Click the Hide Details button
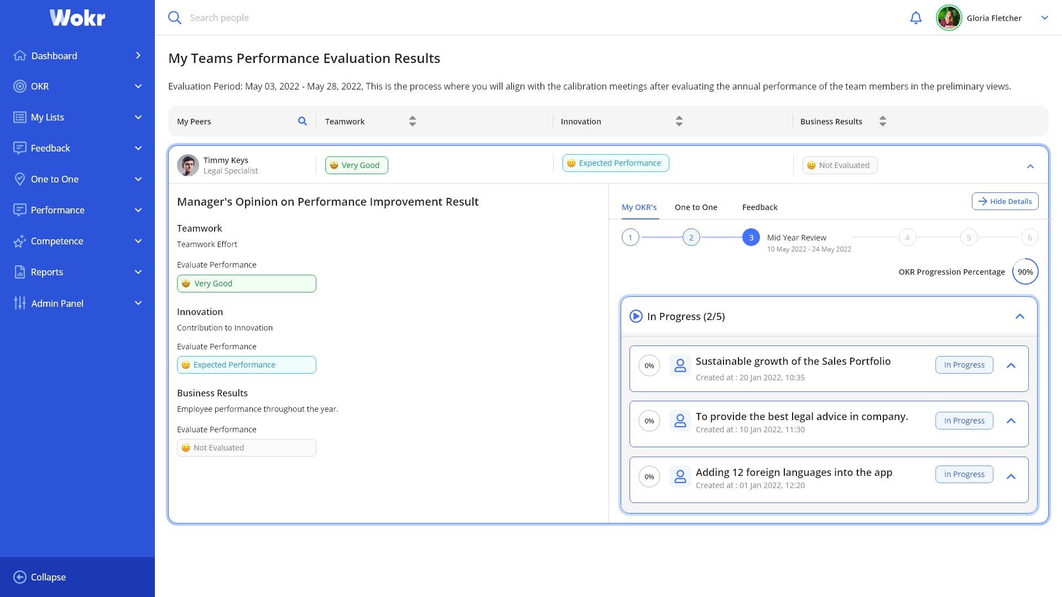1062x597 pixels. [1005, 201]
